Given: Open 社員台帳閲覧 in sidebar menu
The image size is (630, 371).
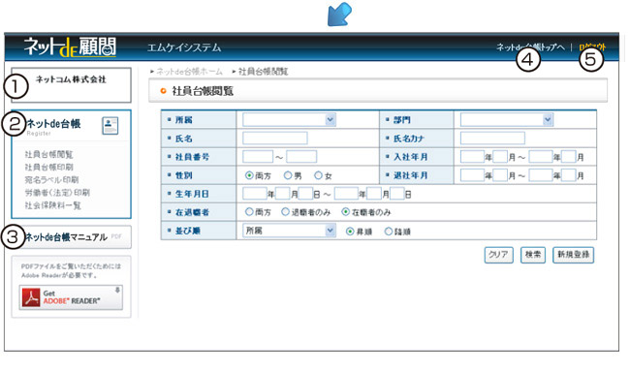Looking at the screenshot, I should point(49,155).
